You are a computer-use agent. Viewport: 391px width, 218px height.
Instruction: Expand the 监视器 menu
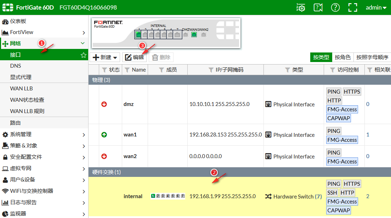(x=44, y=214)
